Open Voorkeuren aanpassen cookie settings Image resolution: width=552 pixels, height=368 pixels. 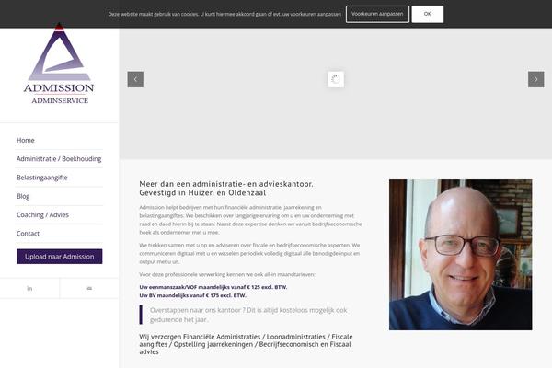[377, 14]
